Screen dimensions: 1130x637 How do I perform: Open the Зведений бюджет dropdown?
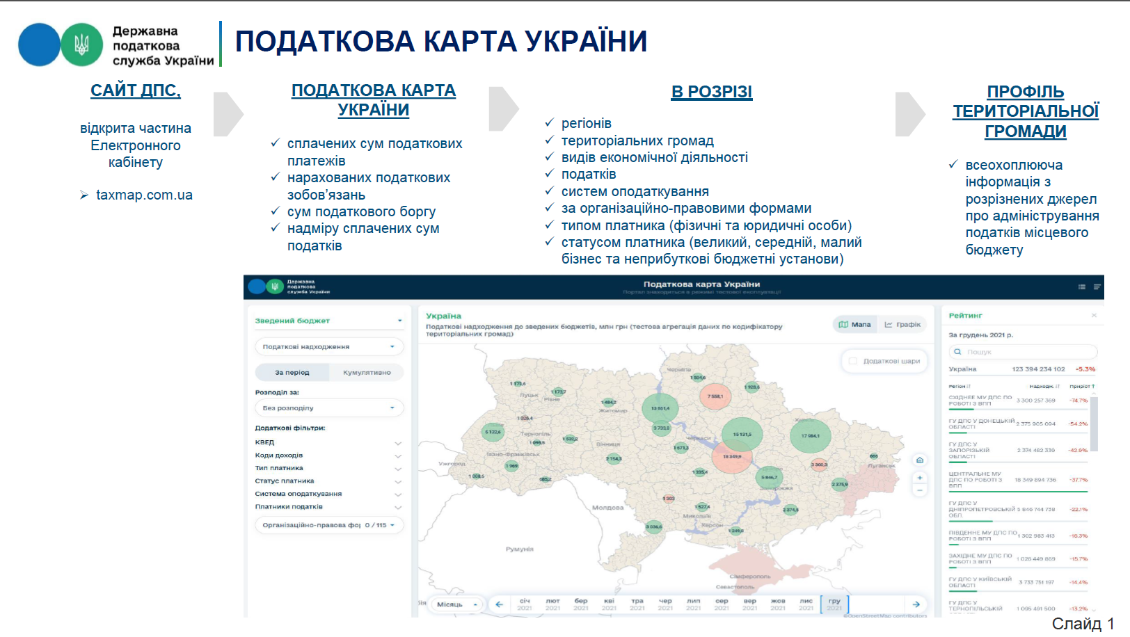[329, 321]
